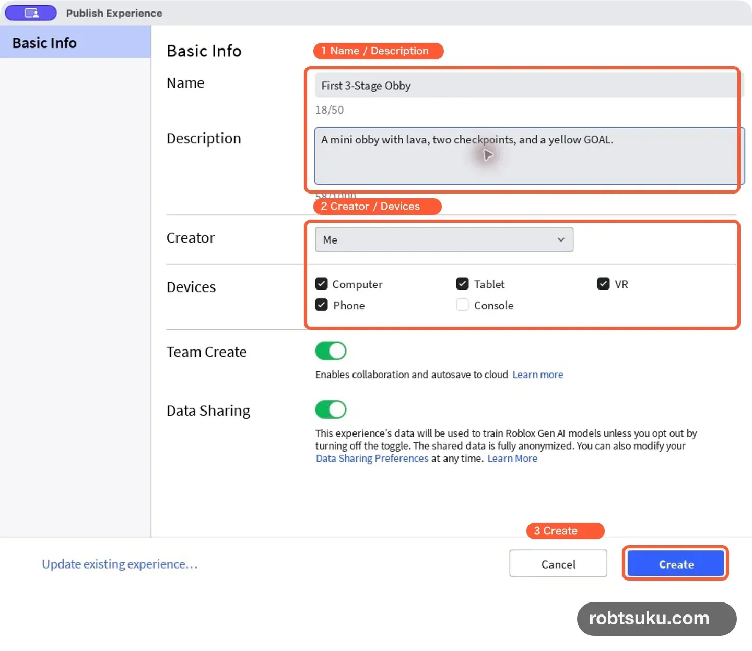The width and height of the screenshot is (752, 651).
Task: Click the '18/50' name character counter
Action: click(330, 110)
